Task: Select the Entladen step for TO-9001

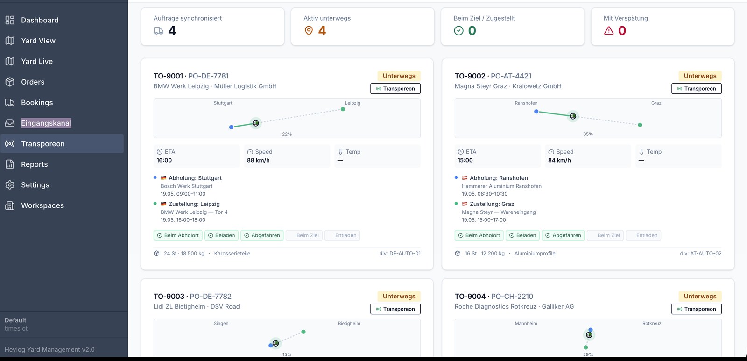Action: (x=342, y=235)
